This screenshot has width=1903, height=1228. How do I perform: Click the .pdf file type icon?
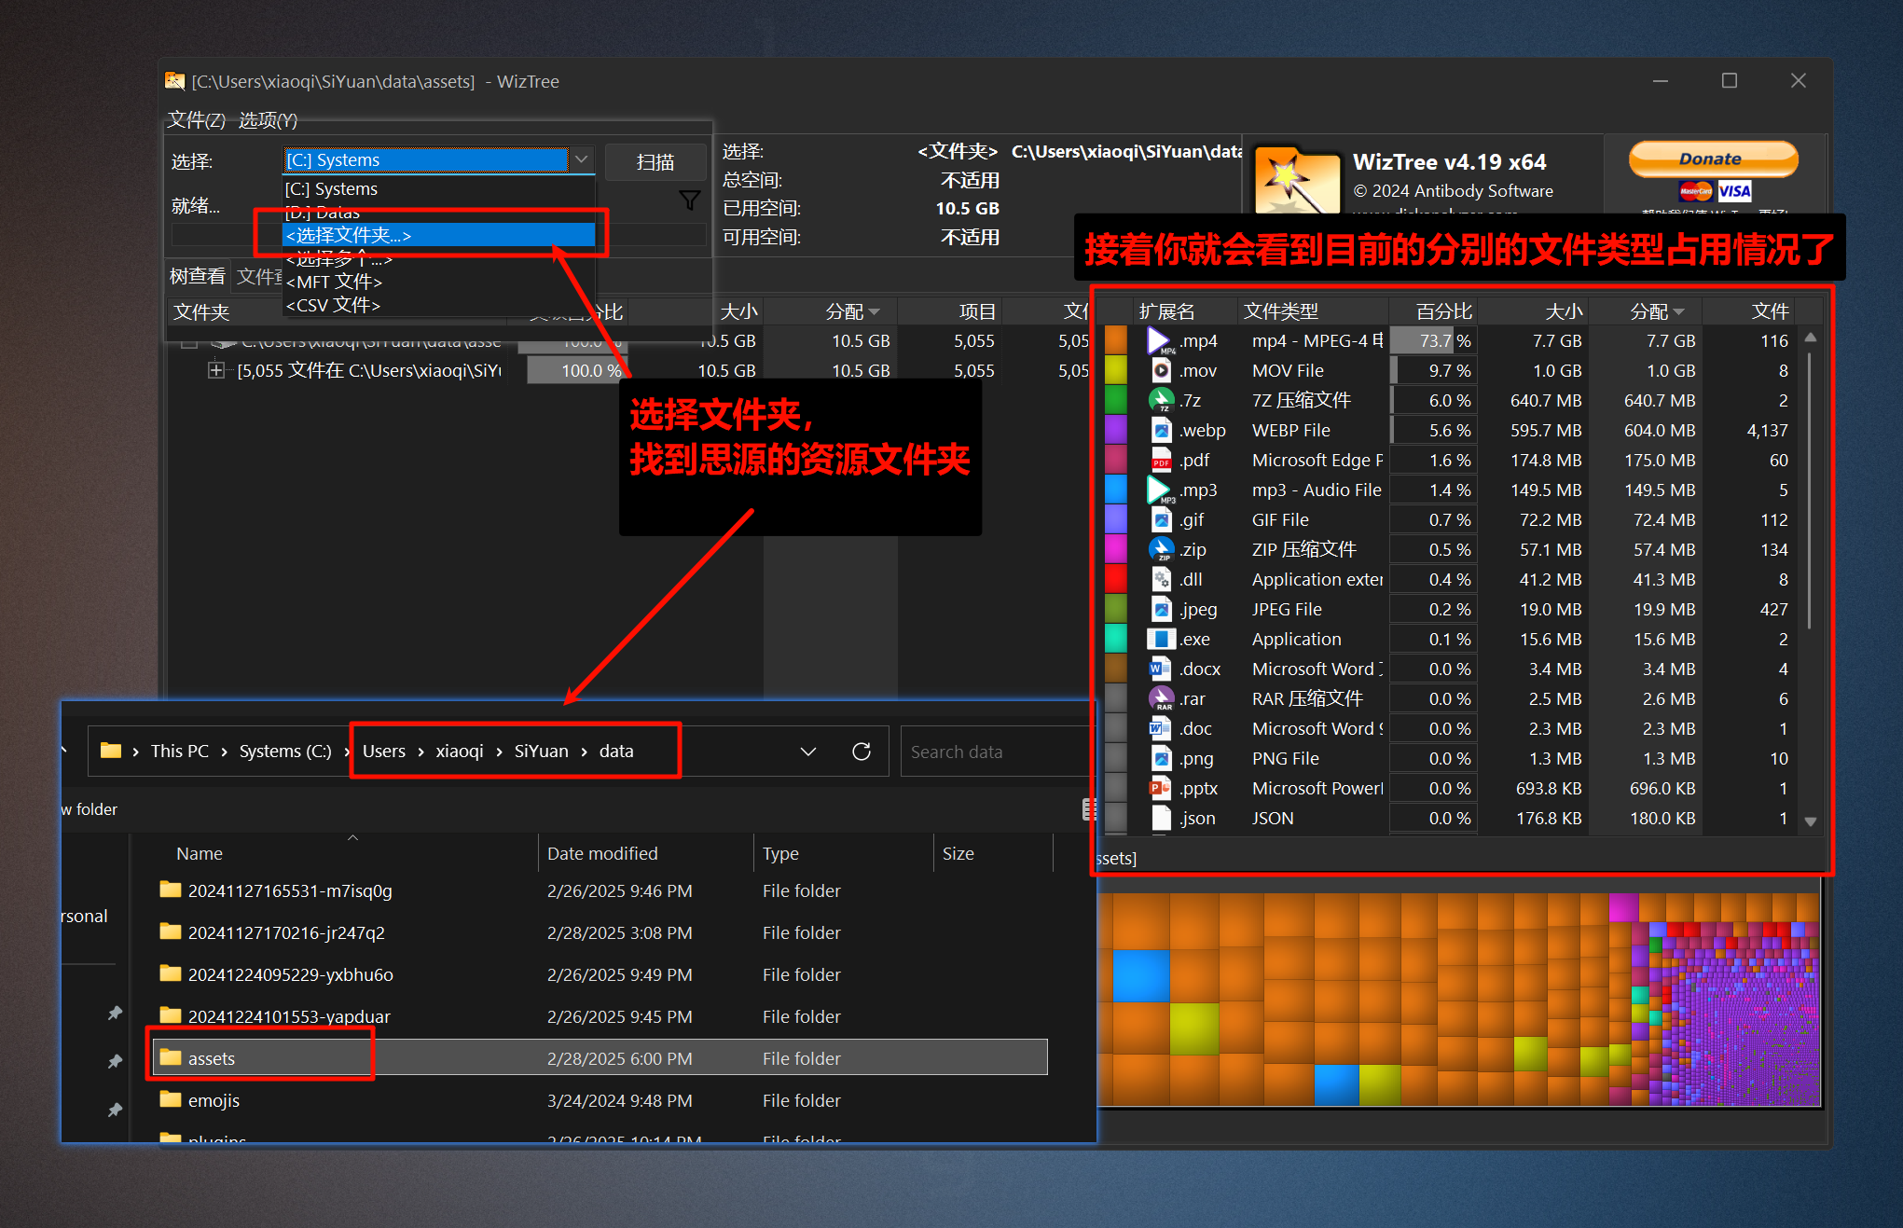1161,461
